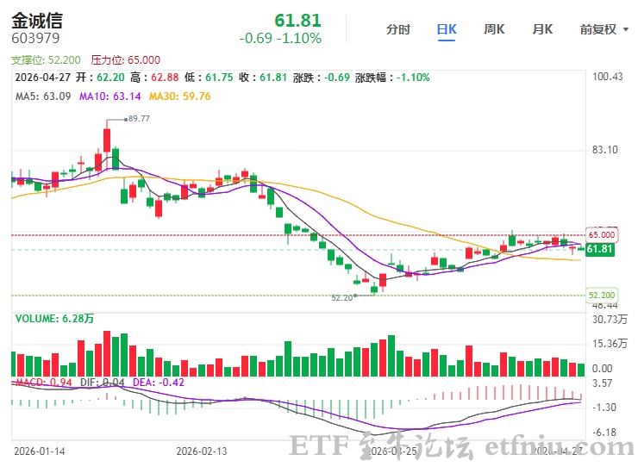Click the 2026-01-14 date axis label
This screenshot has height=467, width=638.
click(x=40, y=451)
